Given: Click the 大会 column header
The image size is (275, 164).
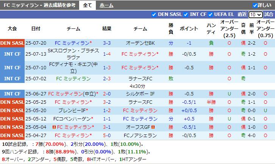Looking at the screenshot, I should click(12, 28).
